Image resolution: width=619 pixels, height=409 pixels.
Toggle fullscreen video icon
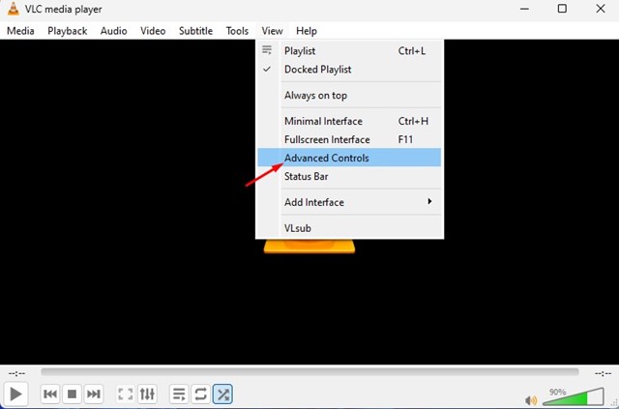coord(126,394)
